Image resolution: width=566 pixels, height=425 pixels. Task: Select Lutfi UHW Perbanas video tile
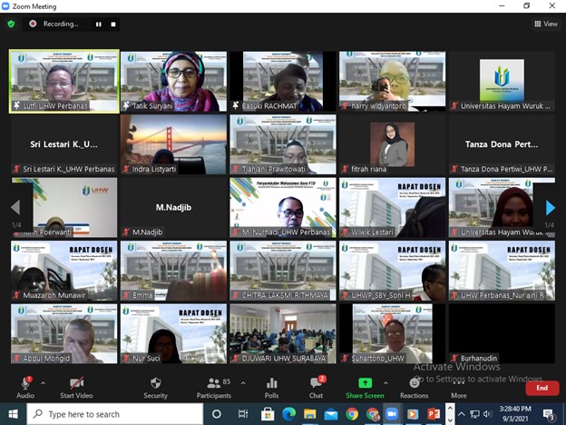[x=64, y=82]
